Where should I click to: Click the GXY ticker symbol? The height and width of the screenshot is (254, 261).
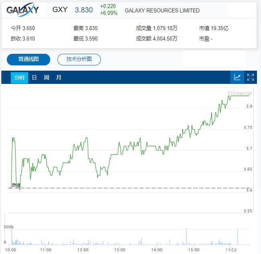click(x=60, y=10)
